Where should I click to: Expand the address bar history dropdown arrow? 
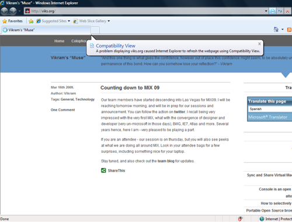(266, 11)
